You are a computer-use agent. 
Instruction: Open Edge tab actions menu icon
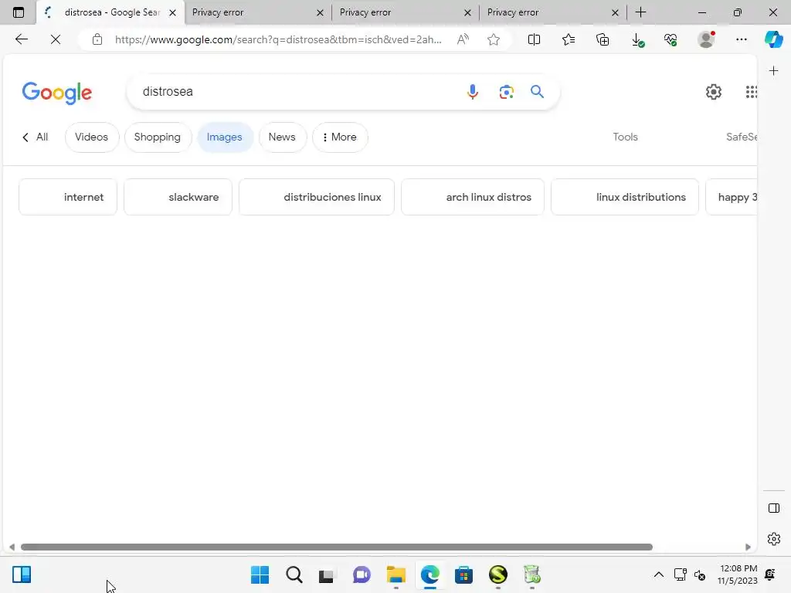click(x=19, y=12)
